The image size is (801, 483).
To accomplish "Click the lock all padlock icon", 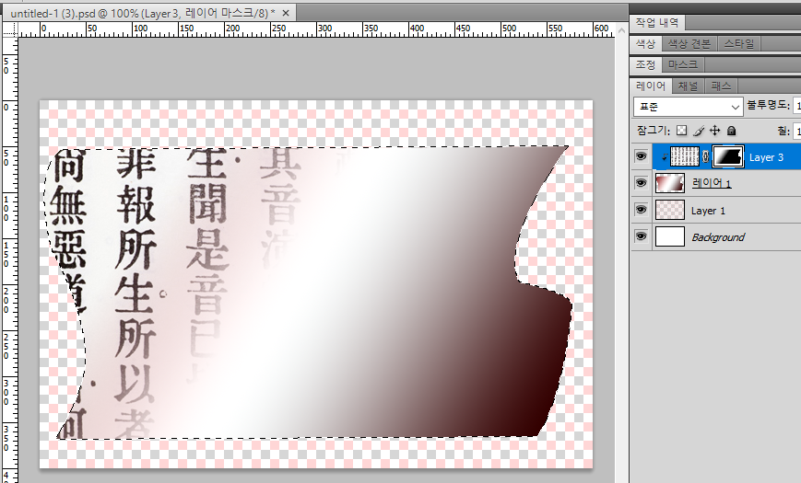I will click(731, 132).
